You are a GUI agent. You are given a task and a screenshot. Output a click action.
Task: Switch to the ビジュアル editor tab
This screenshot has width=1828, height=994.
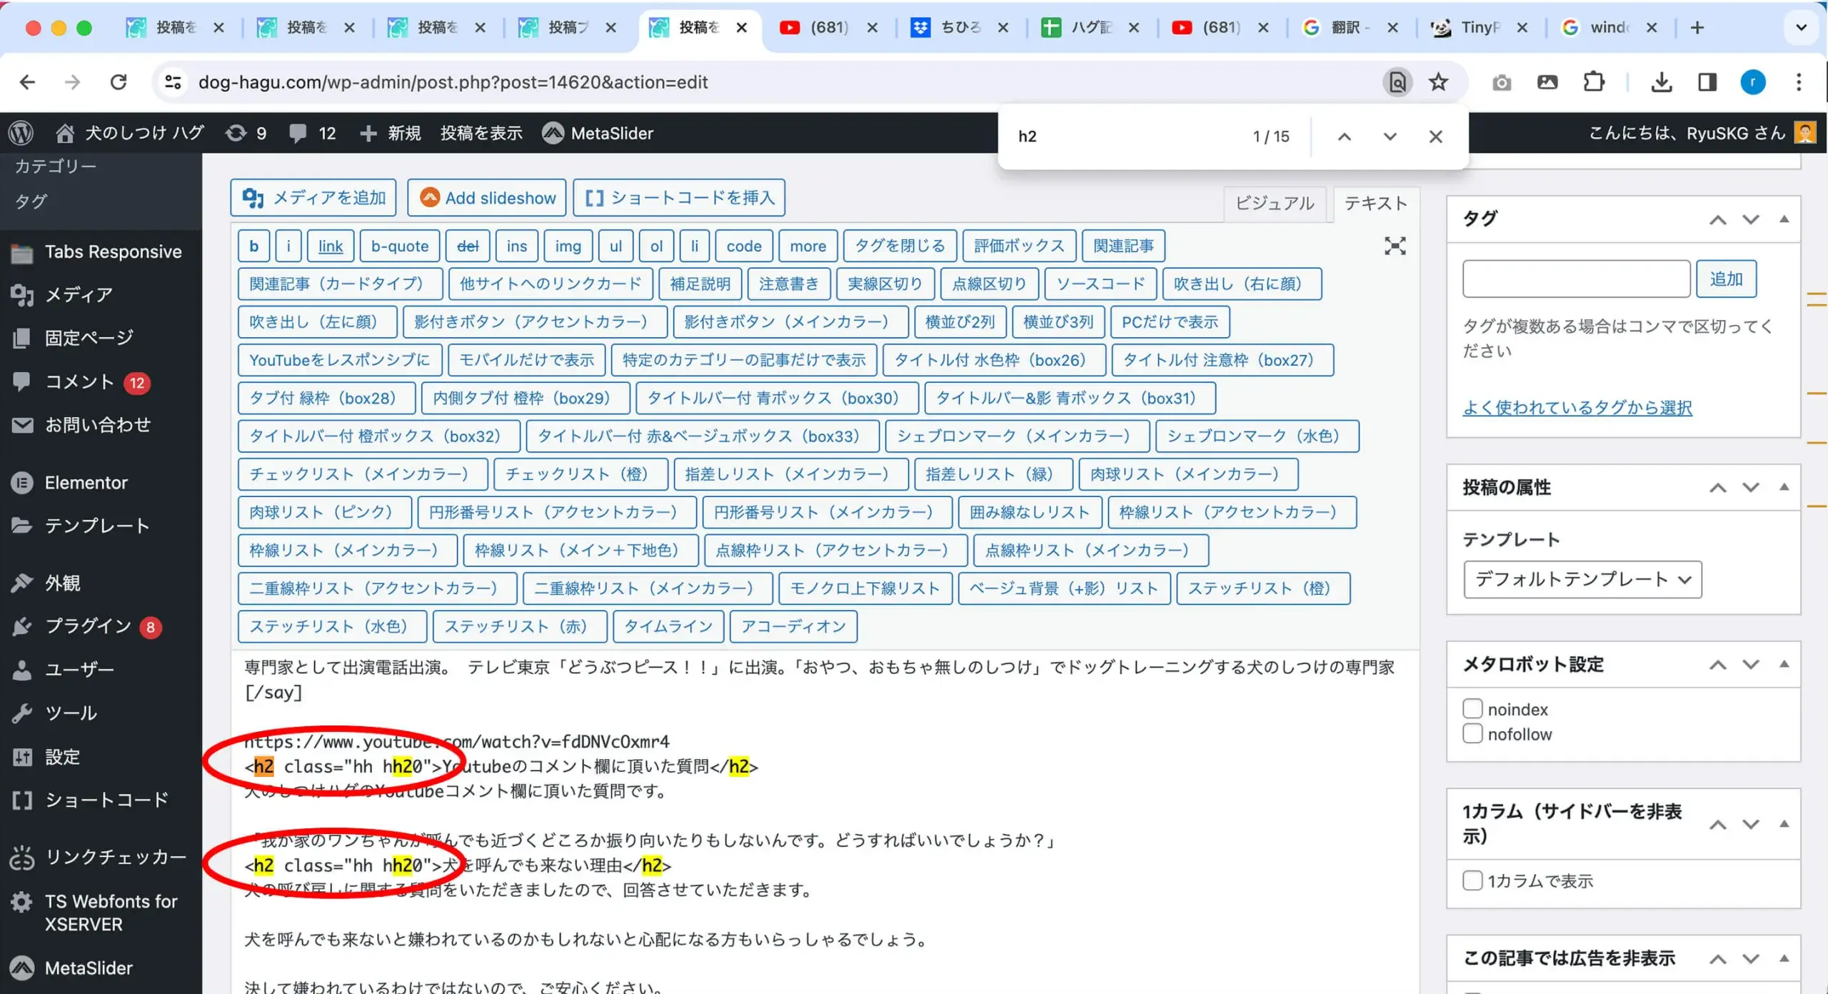point(1274,204)
